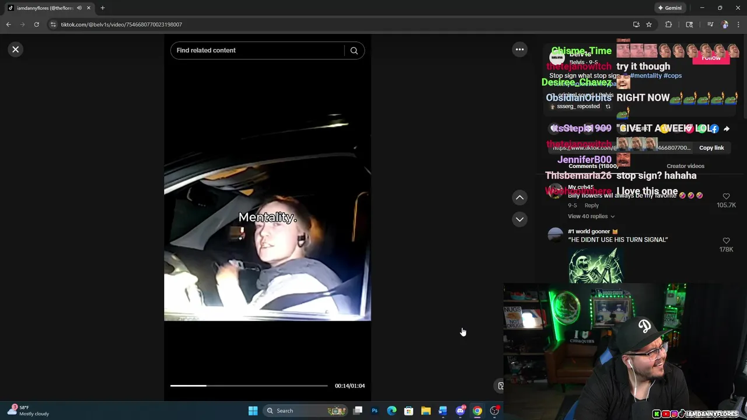Click the Copy link button
747x420 pixels.
[711, 148]
